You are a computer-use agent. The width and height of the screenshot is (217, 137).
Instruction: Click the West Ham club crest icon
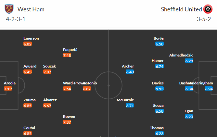pyautogui.click(x=9, y=9)
